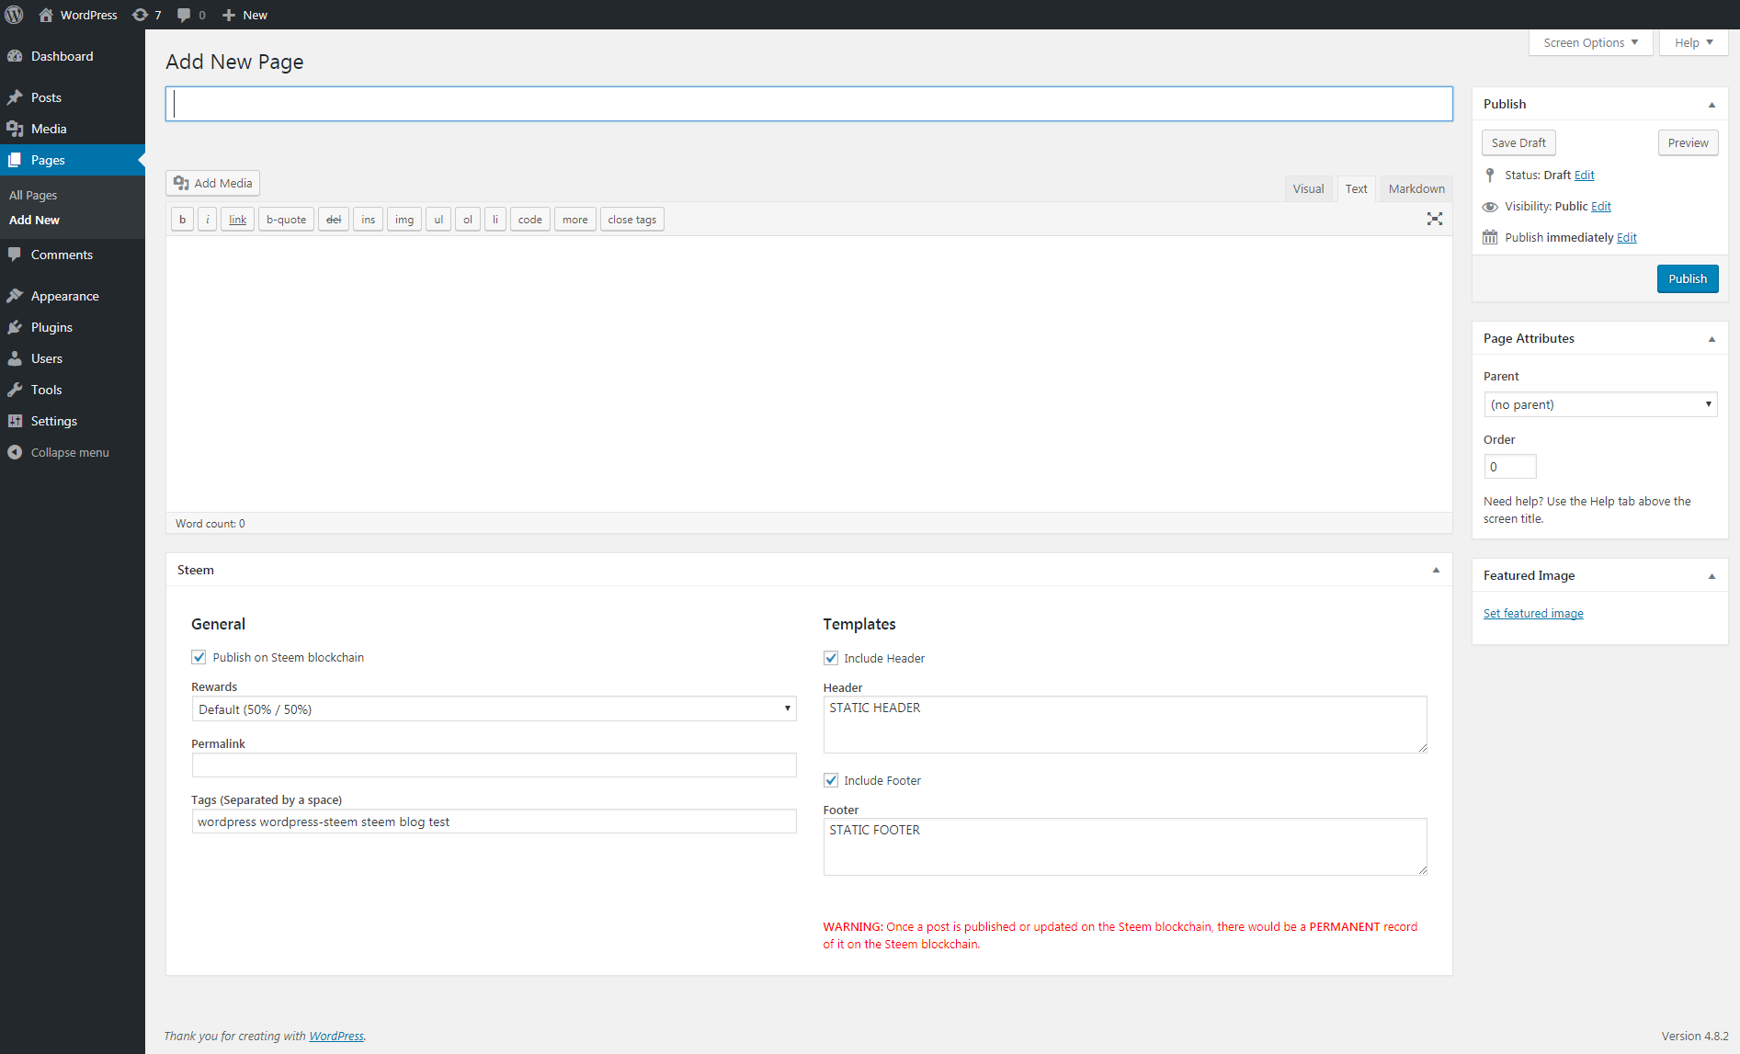Click the code quicktag button

pyautogui.click(x=530, y=220)
